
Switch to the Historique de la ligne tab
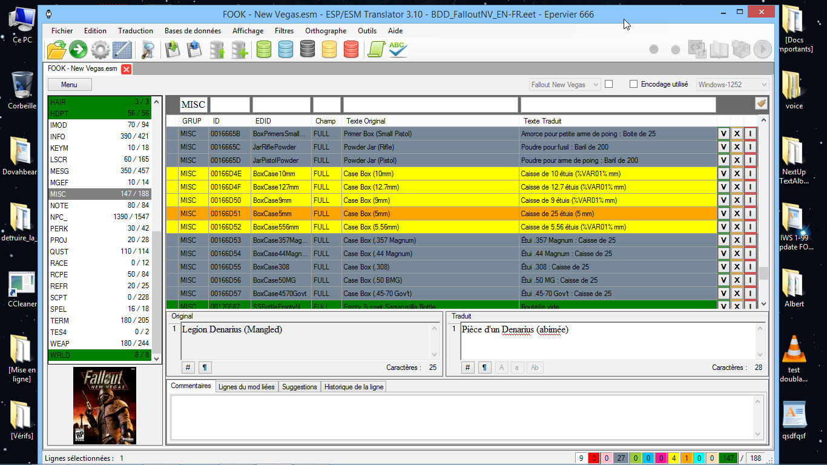click(353, 387)
